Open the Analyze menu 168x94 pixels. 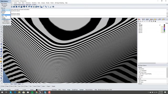tap(43, 3)
